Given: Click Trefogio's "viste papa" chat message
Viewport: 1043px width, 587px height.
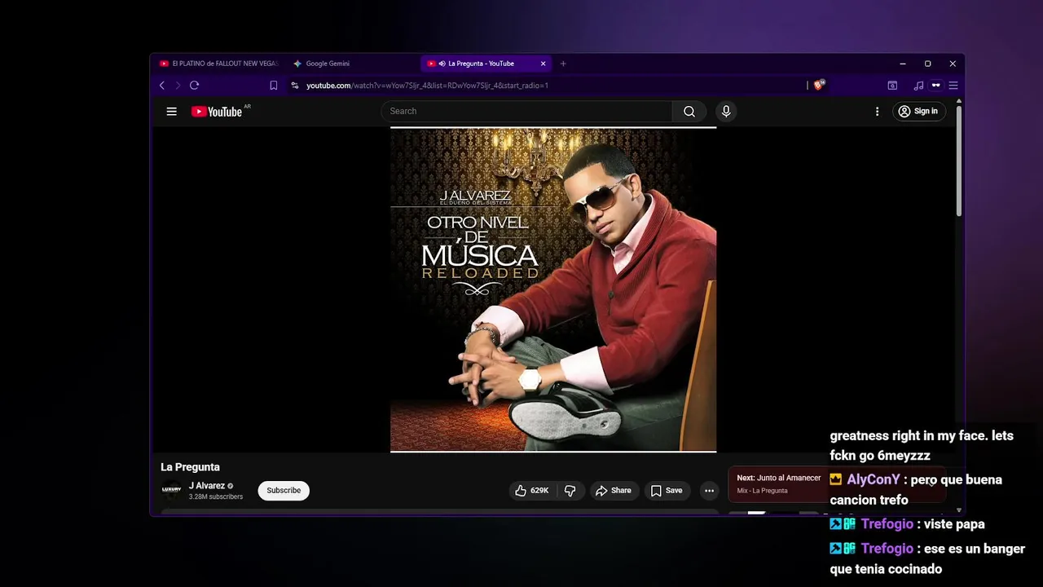Looking at the screenshot, I should [x=954, y=524].
